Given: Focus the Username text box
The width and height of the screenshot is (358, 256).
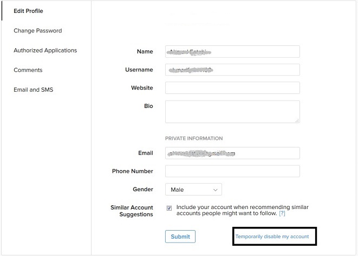Looking at the screenshot, I should point(232,70).
